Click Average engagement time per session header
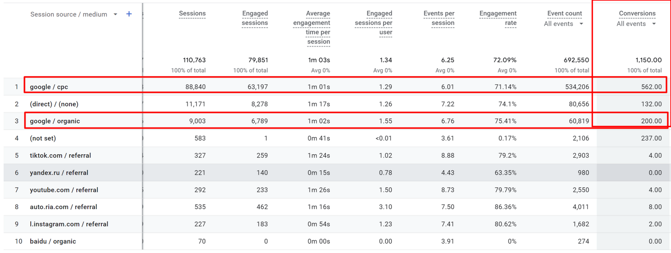The height and width of the screenshot is (253, 671). click(312, 27)
